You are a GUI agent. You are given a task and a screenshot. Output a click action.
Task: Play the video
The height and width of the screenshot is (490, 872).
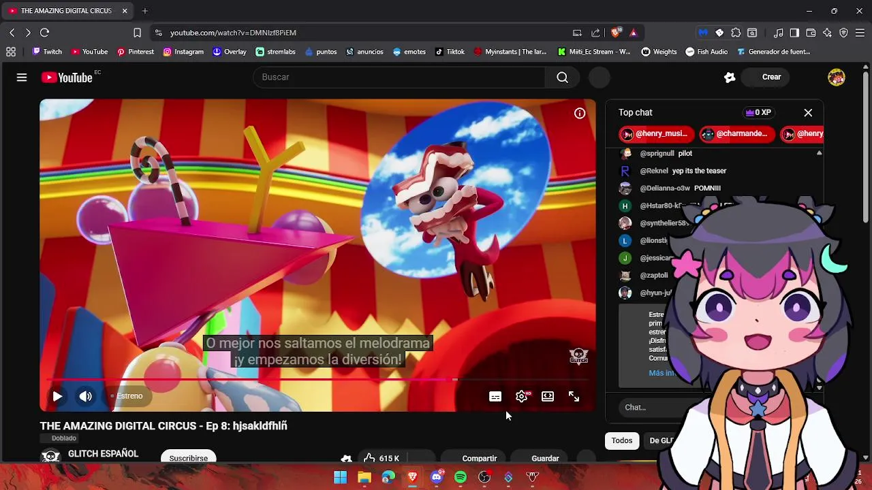click(57, 396)
